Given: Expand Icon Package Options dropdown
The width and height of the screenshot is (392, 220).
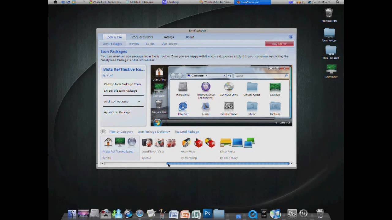Looking at the screenshot, I should click(x=154, y=132).
